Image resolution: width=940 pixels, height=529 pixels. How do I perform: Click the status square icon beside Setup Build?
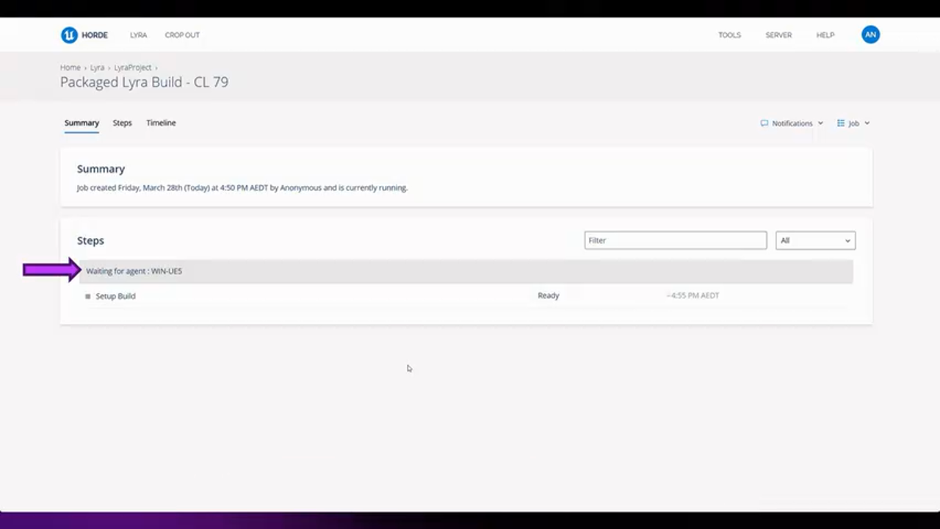tap(88, 296)
